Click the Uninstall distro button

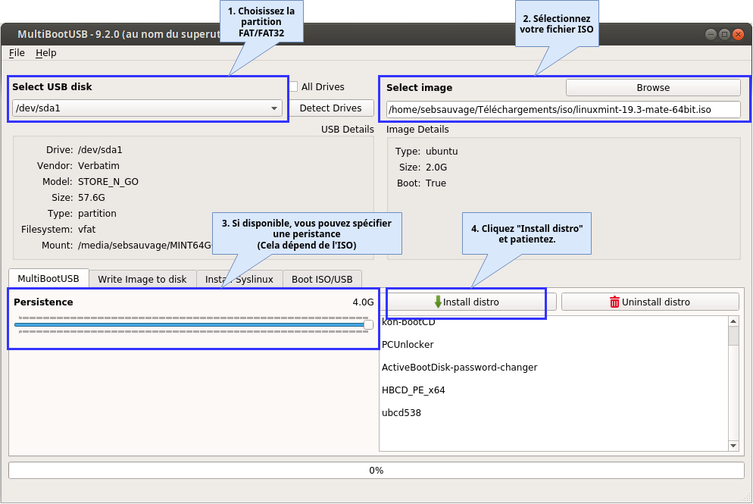(650, 302)
